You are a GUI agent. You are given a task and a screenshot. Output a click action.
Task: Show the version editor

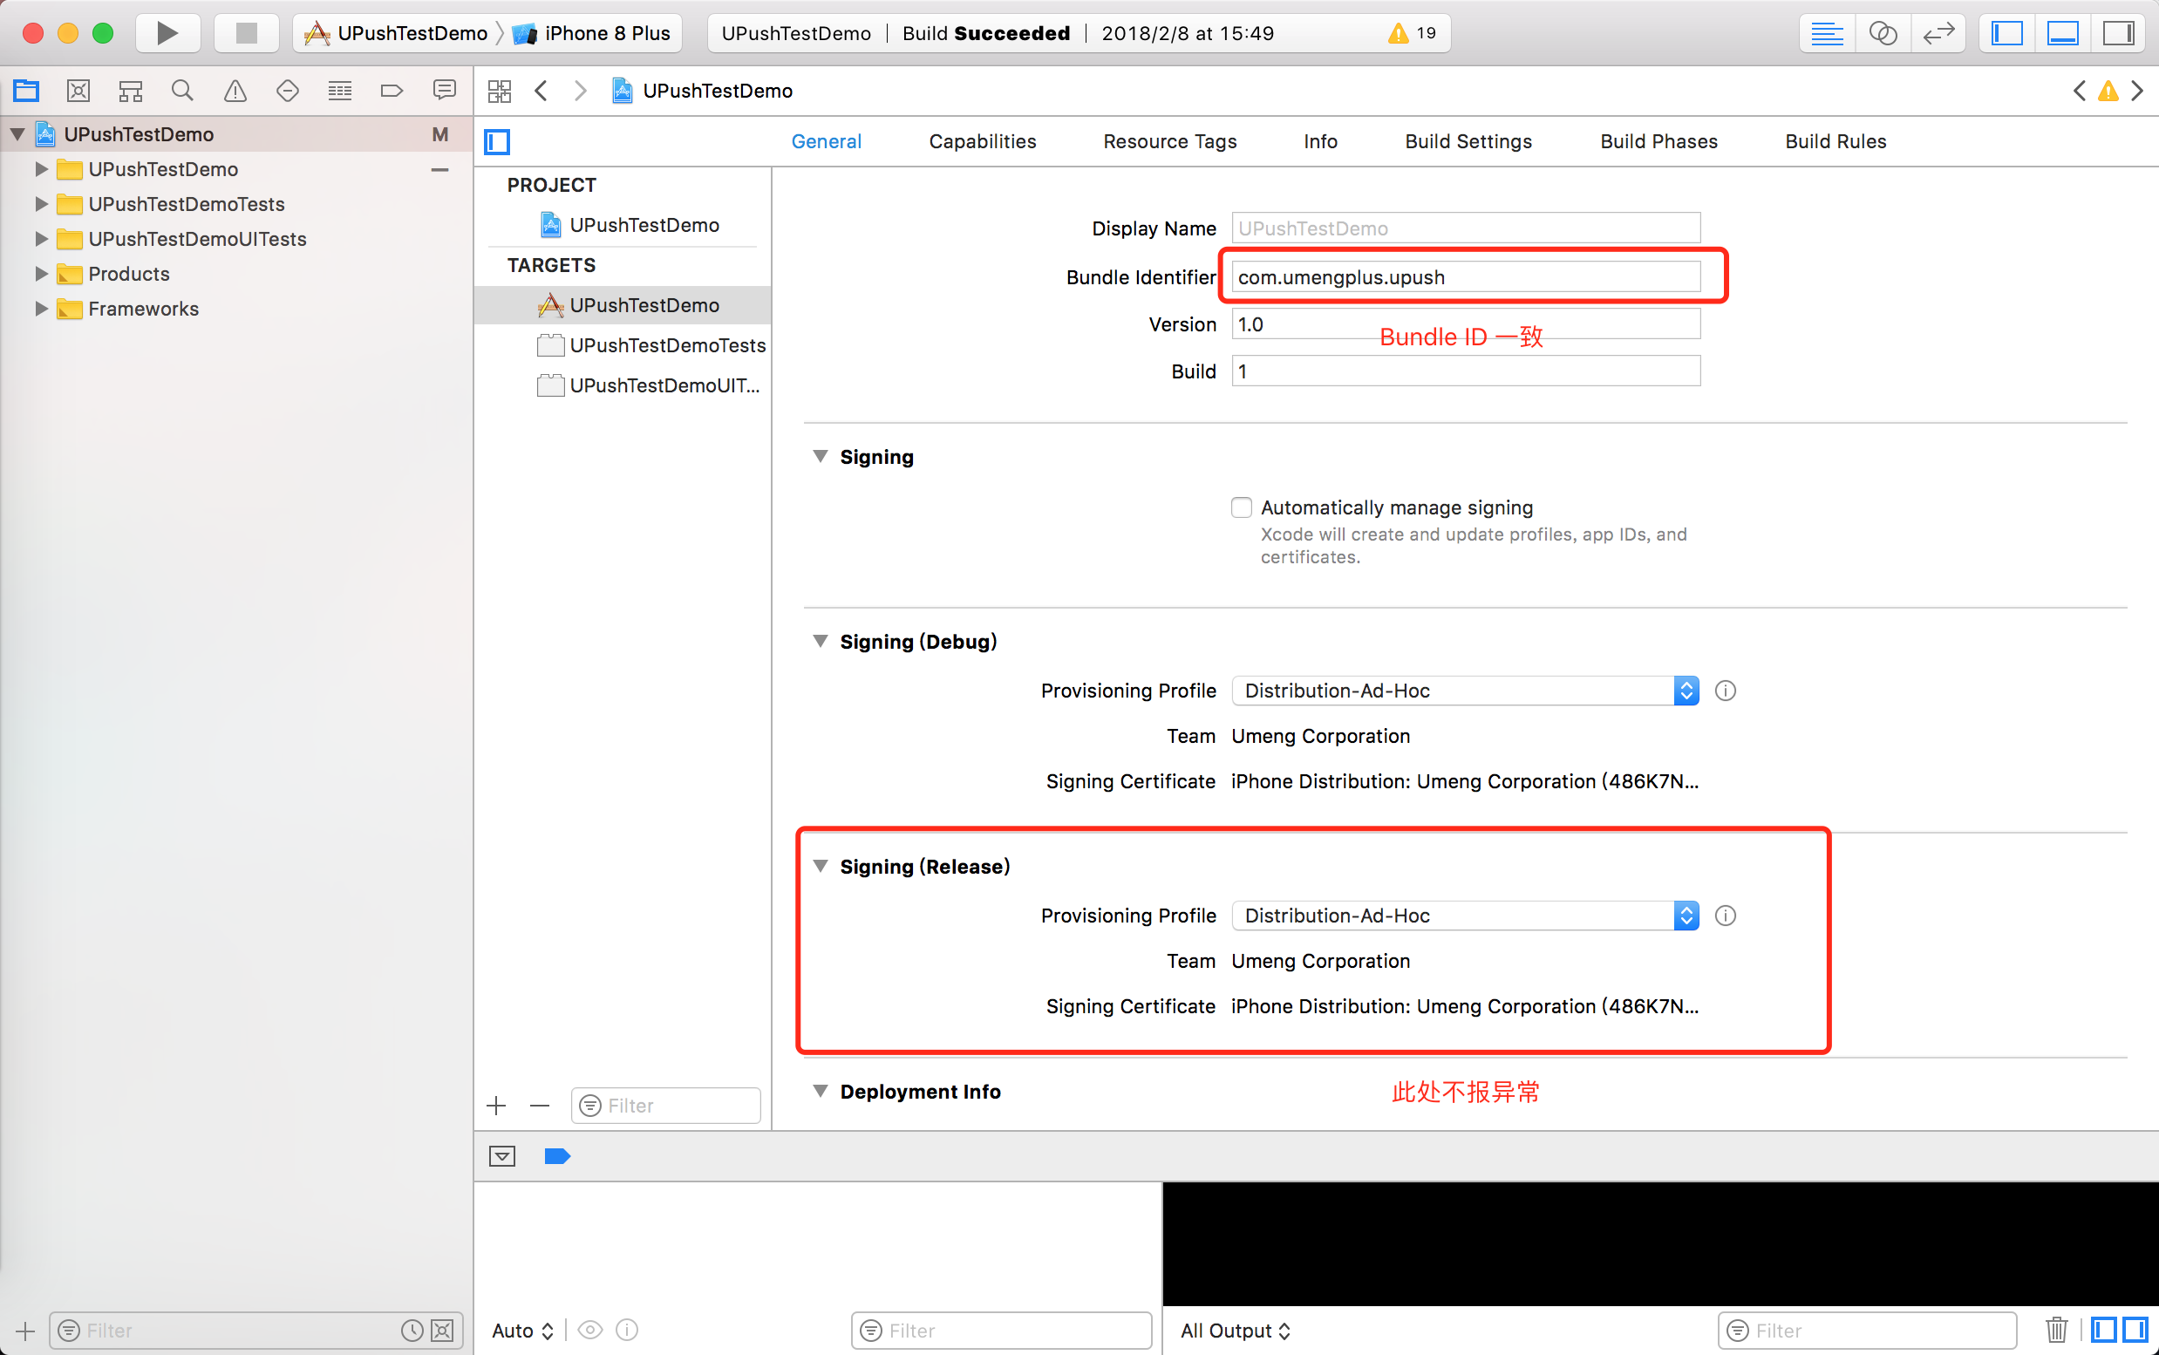pos(1938,33)
